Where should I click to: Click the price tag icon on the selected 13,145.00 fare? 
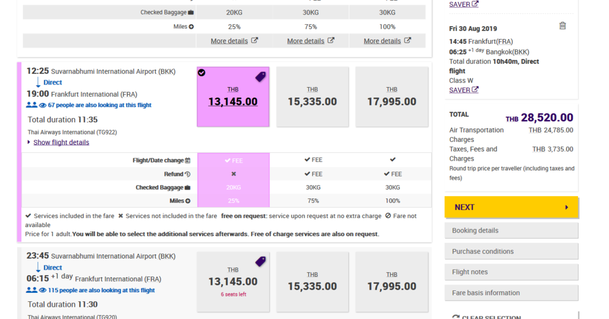[x=261, y=77]
